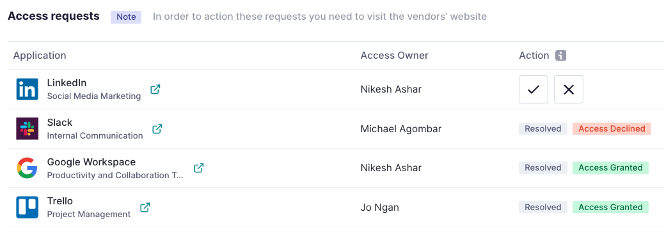Click the LinkedIn logo
The width and height of the screenshot is (664, 235).
[x=27, y=89]
